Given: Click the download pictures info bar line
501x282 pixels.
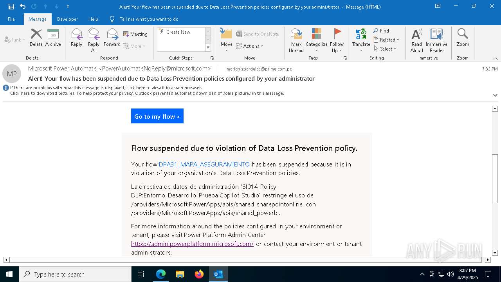Looking at the screenshot, I should pos(147,93).
